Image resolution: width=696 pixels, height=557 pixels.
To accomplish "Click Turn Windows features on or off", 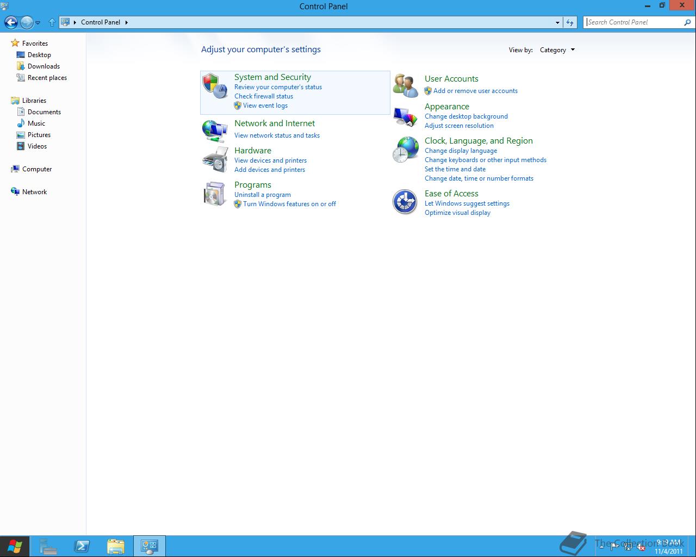I will [x=289, y=204].
